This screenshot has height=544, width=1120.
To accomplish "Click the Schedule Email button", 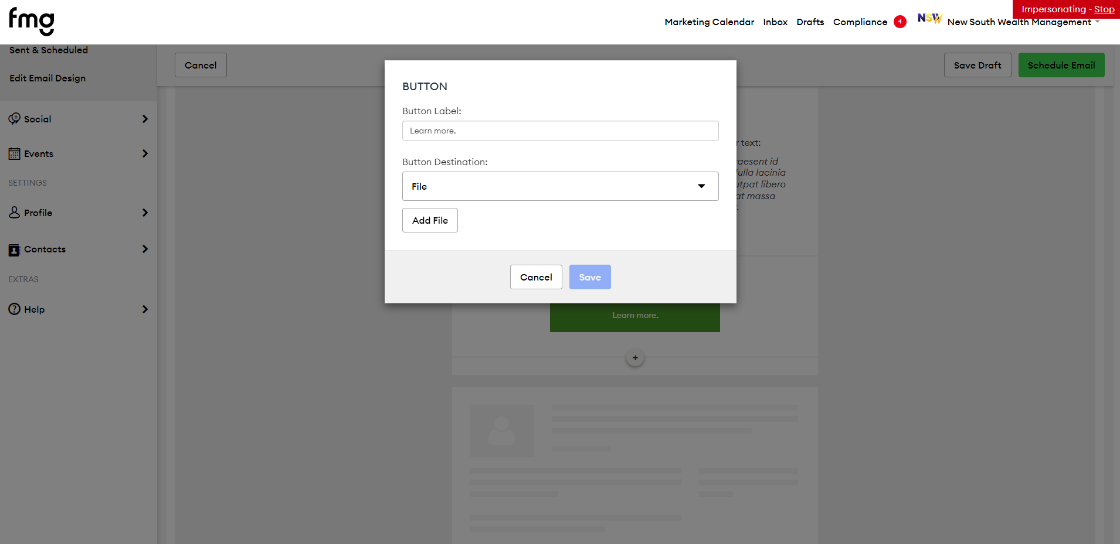I will tap(1061, 65).
